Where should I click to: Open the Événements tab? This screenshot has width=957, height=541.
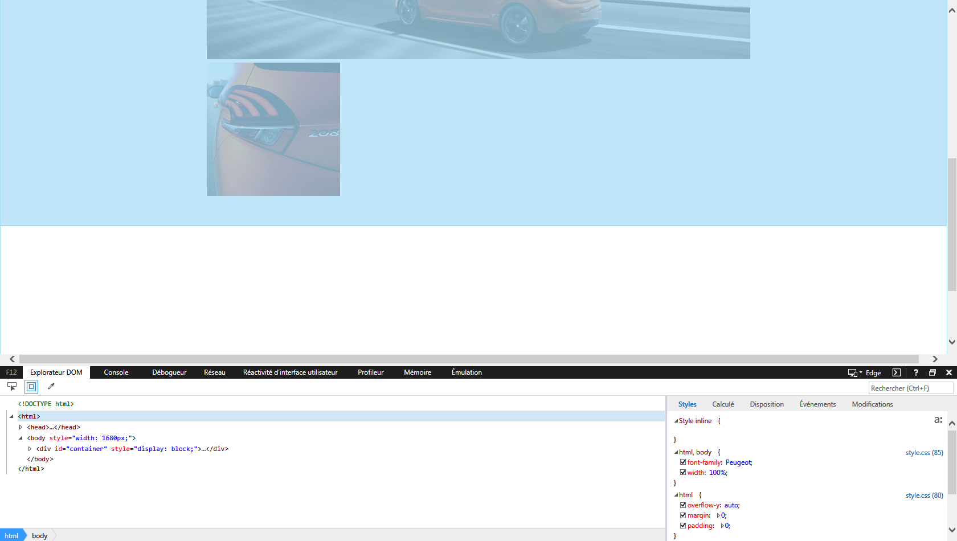[817, 404]
